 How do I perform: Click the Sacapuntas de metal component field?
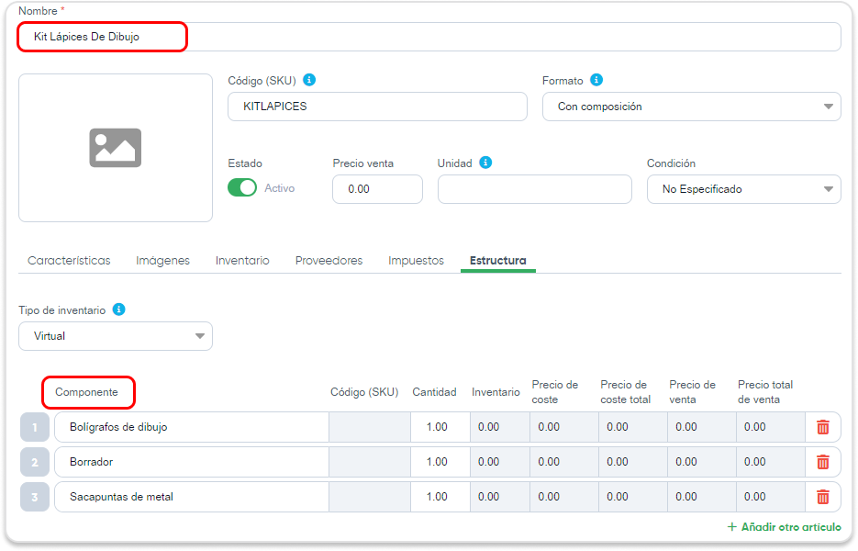coord(192,497)
